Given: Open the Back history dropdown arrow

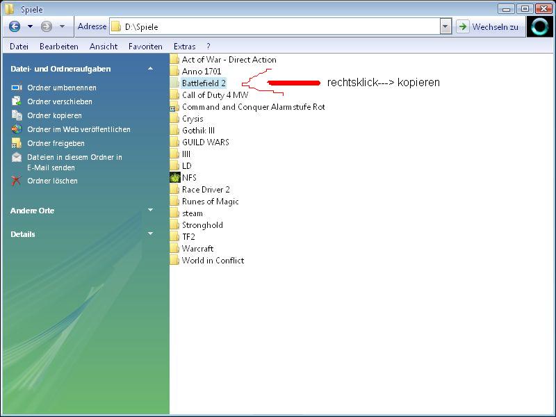Looking at the screenshot, I should (30, 26).
